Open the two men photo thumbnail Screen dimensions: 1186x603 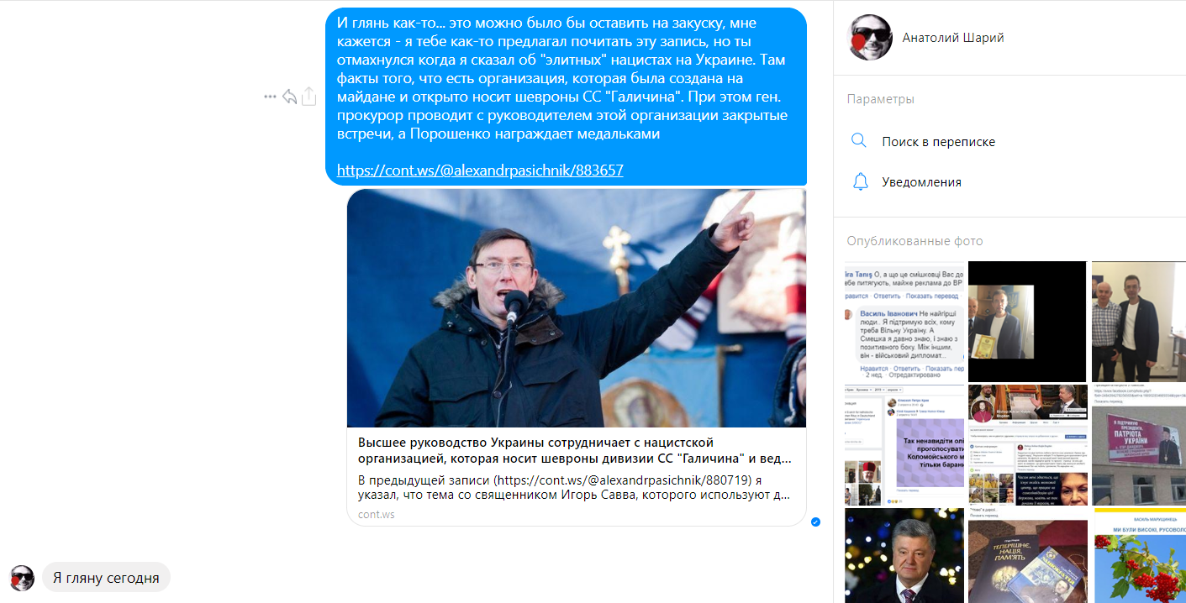coord(1139,322)
